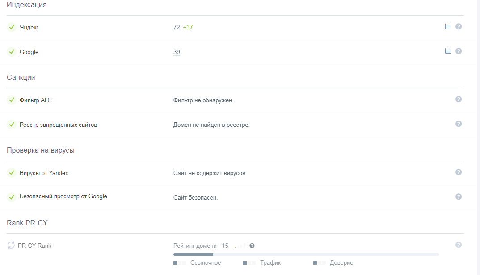Open help icon for Вирусы от Yandex
The height and width of the screenshot is (275, 480).
click(x=459, y=172)
